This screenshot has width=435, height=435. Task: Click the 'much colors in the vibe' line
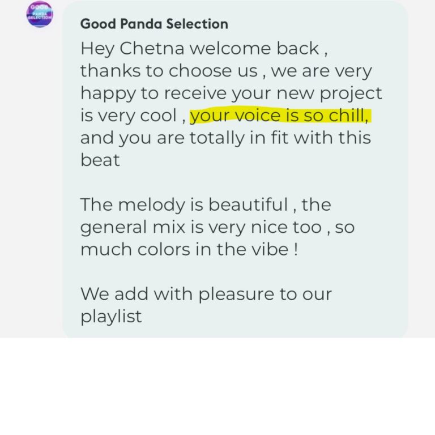click(189, 249)
